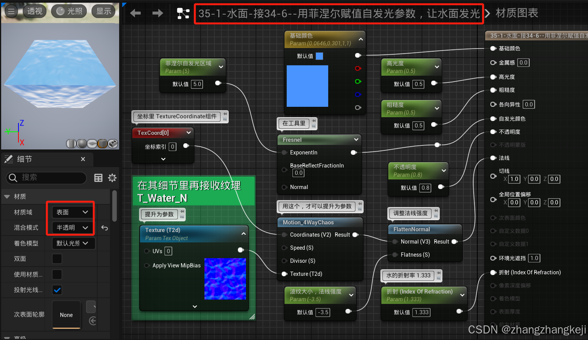
Task: Open the 混合模式 半透明 dropdown
Action: click(x=70, y=227)
